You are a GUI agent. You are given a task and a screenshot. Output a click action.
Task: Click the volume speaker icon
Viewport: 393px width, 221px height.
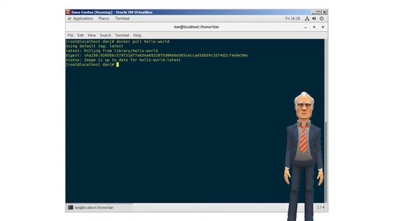[314, 18]
